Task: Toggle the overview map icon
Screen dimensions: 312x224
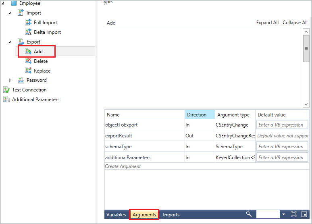Action: tap(304, 214)
